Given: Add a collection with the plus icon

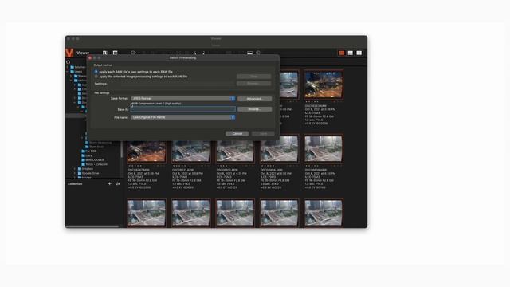Looking at the screenshot, I should [x=110, y=184].
